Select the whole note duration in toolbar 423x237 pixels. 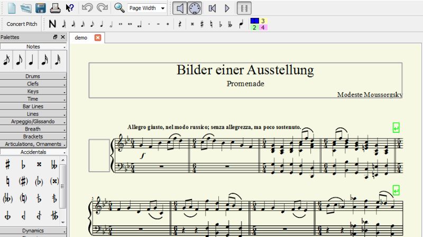coord(121,24)
